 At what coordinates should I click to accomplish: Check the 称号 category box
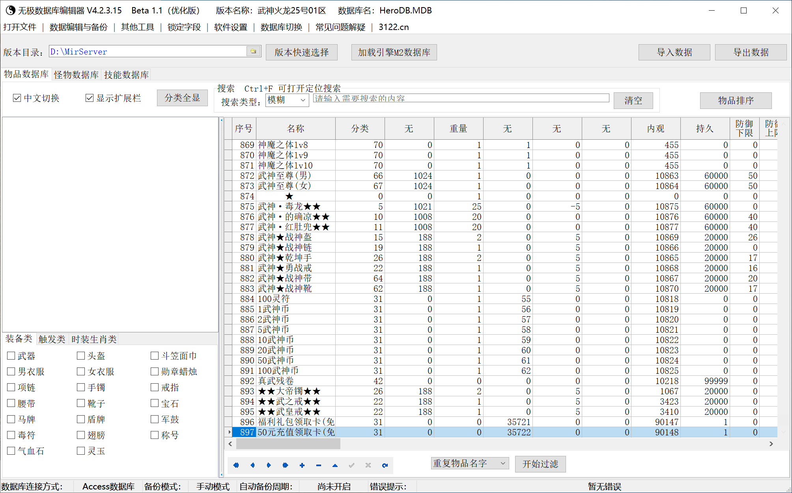(x=155, y=435)
